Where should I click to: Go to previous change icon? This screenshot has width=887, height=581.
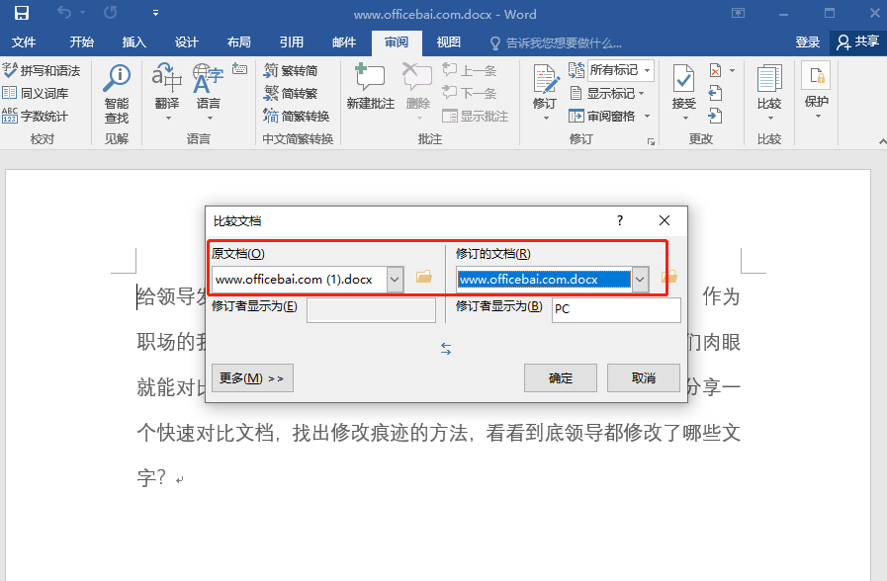[x=716, y=93]
